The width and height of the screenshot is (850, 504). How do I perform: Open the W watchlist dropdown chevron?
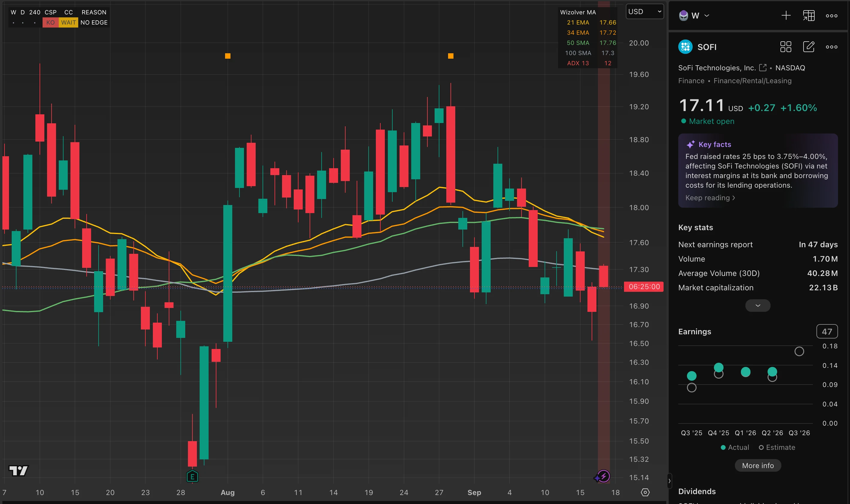pos(707,16)
